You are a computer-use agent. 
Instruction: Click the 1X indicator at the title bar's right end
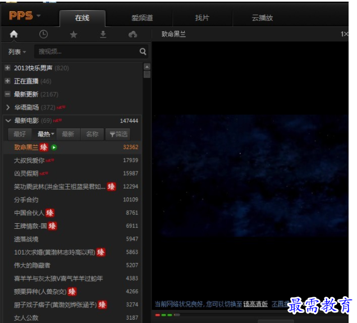click(344, 34)
